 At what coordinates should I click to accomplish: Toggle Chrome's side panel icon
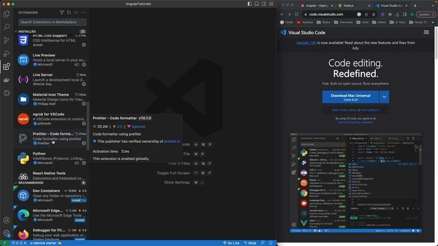[x=404, y=14]
